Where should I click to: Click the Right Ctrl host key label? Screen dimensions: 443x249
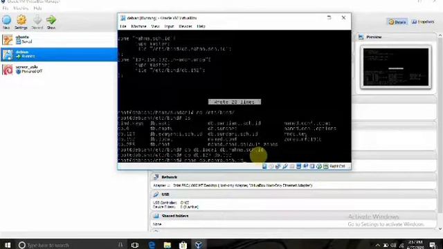(337, 166)
